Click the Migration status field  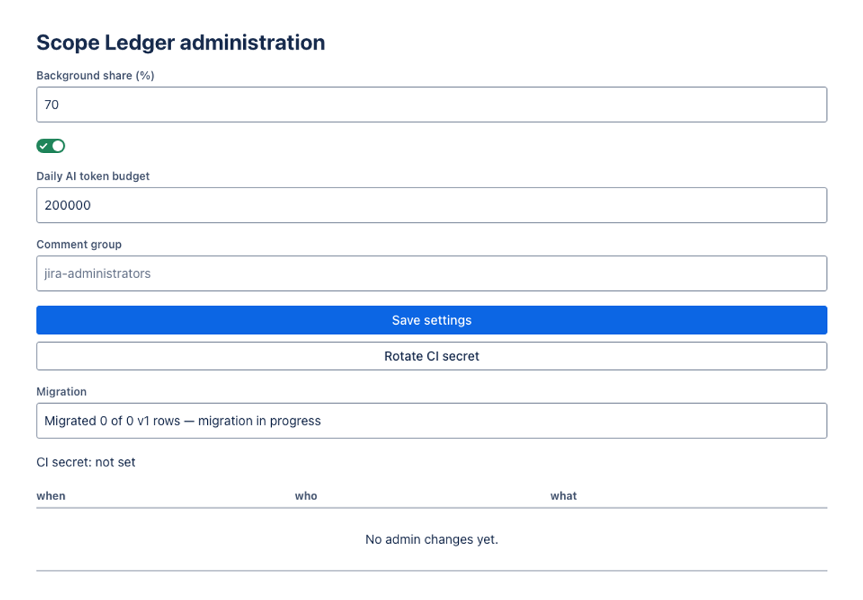point(431,421)
